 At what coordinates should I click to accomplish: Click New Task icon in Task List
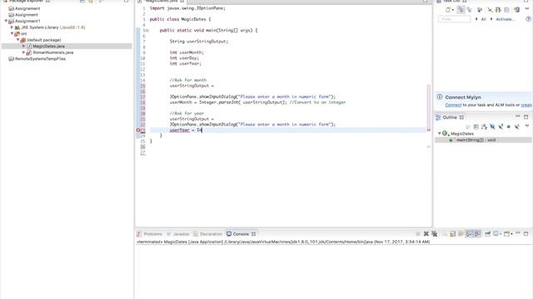coord(448,10)
